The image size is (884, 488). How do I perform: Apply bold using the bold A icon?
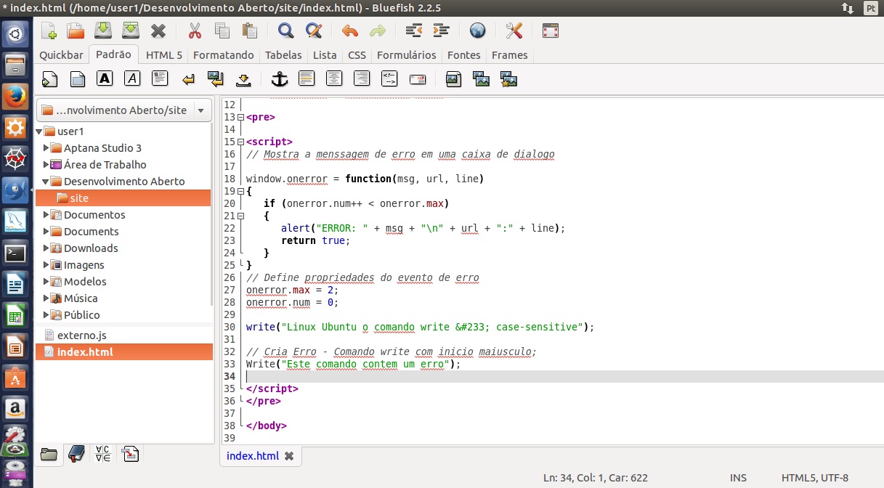pos(105,79)
